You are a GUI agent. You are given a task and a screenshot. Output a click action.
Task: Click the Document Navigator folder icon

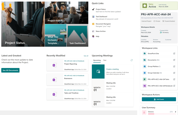point(93,24)
